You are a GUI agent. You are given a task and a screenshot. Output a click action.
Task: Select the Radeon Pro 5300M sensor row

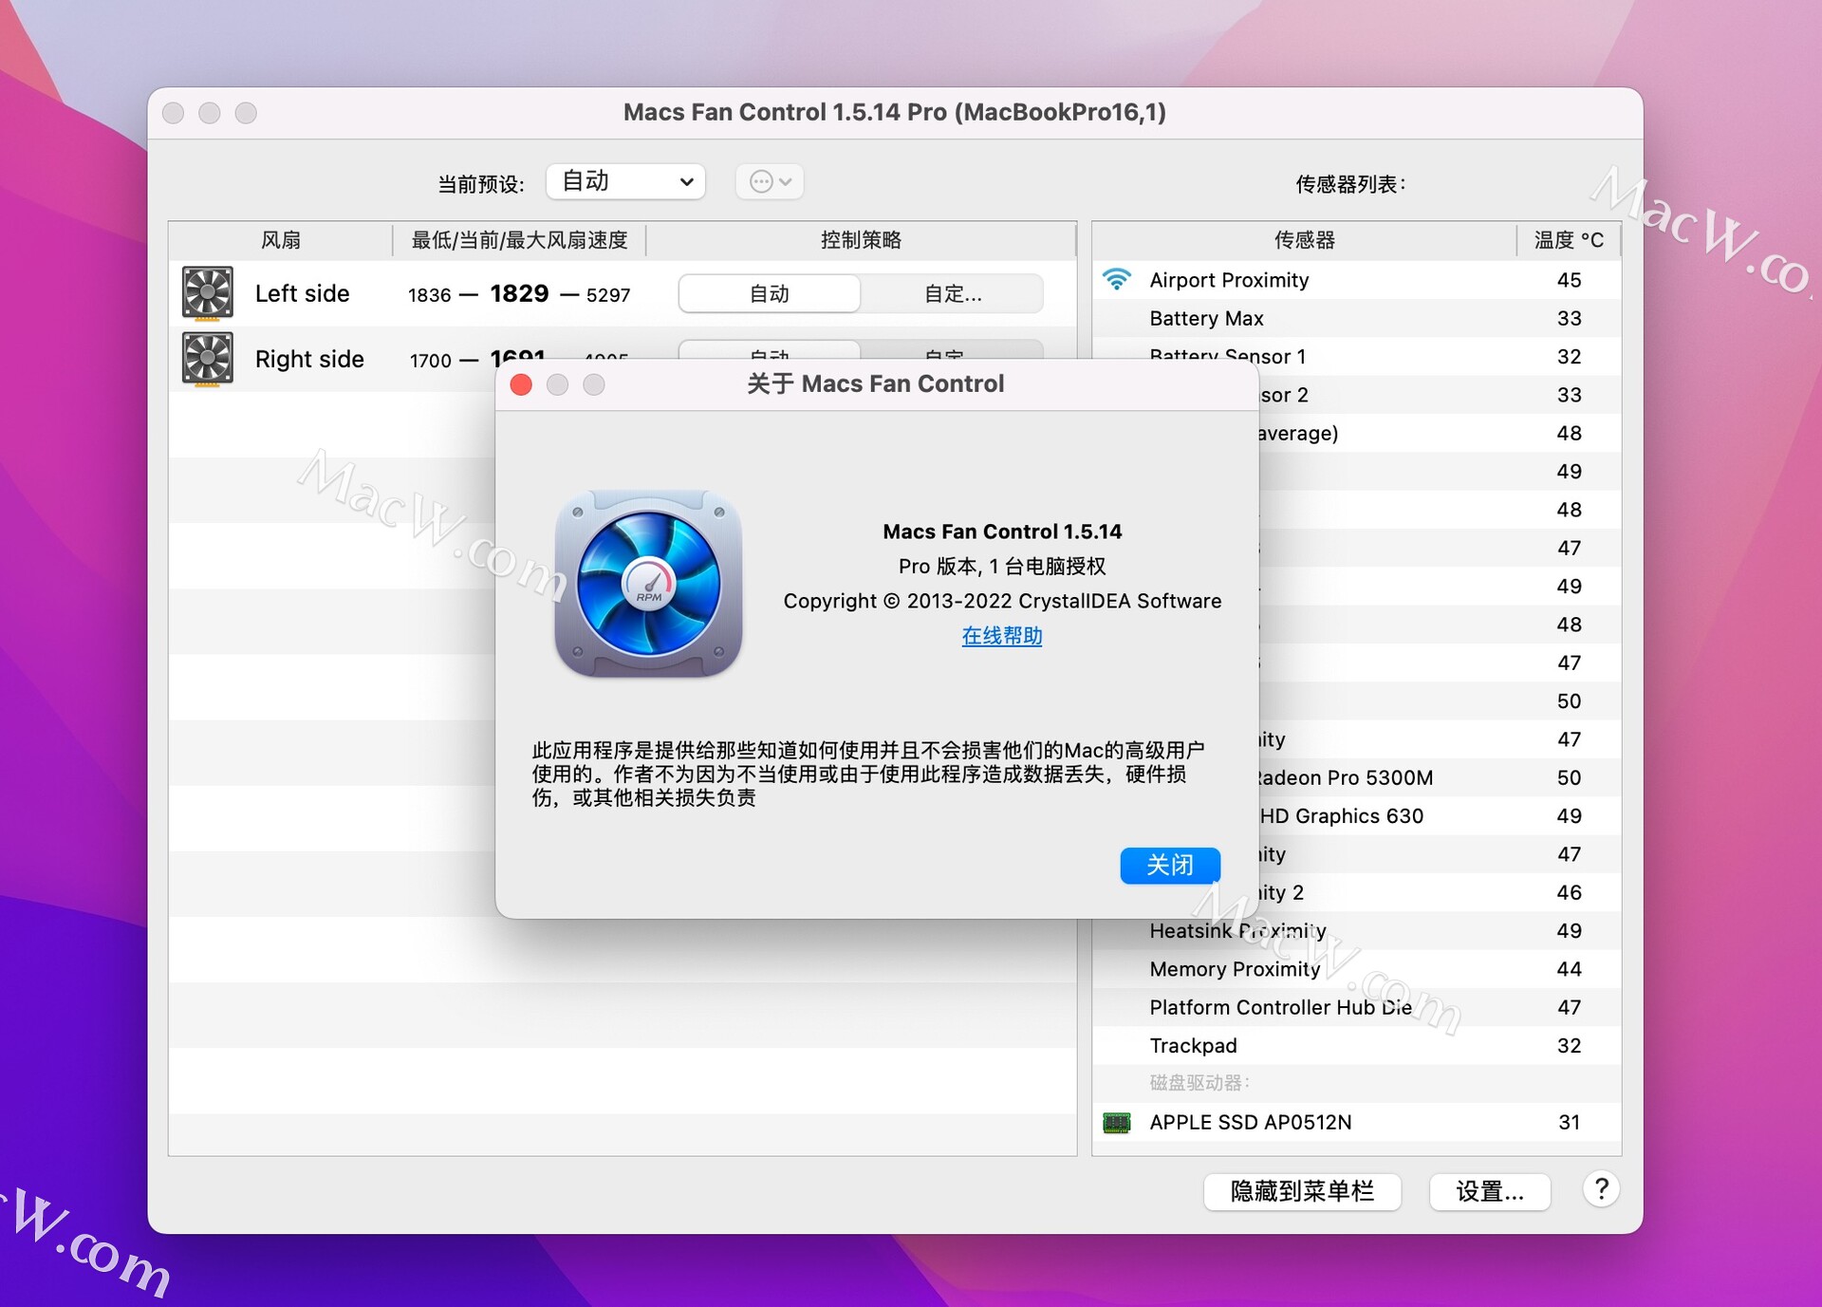[1441, 777]
